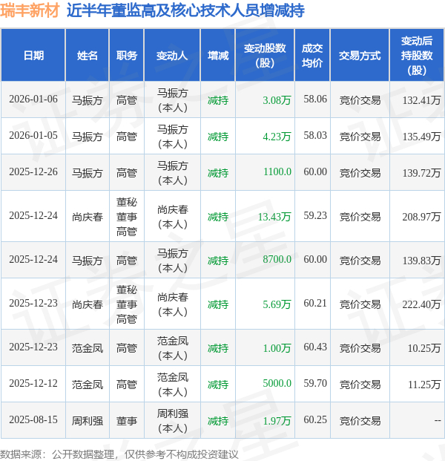
Task: Click 减持 in the 2025-08-15 row
Action: (x=218, y=421)
